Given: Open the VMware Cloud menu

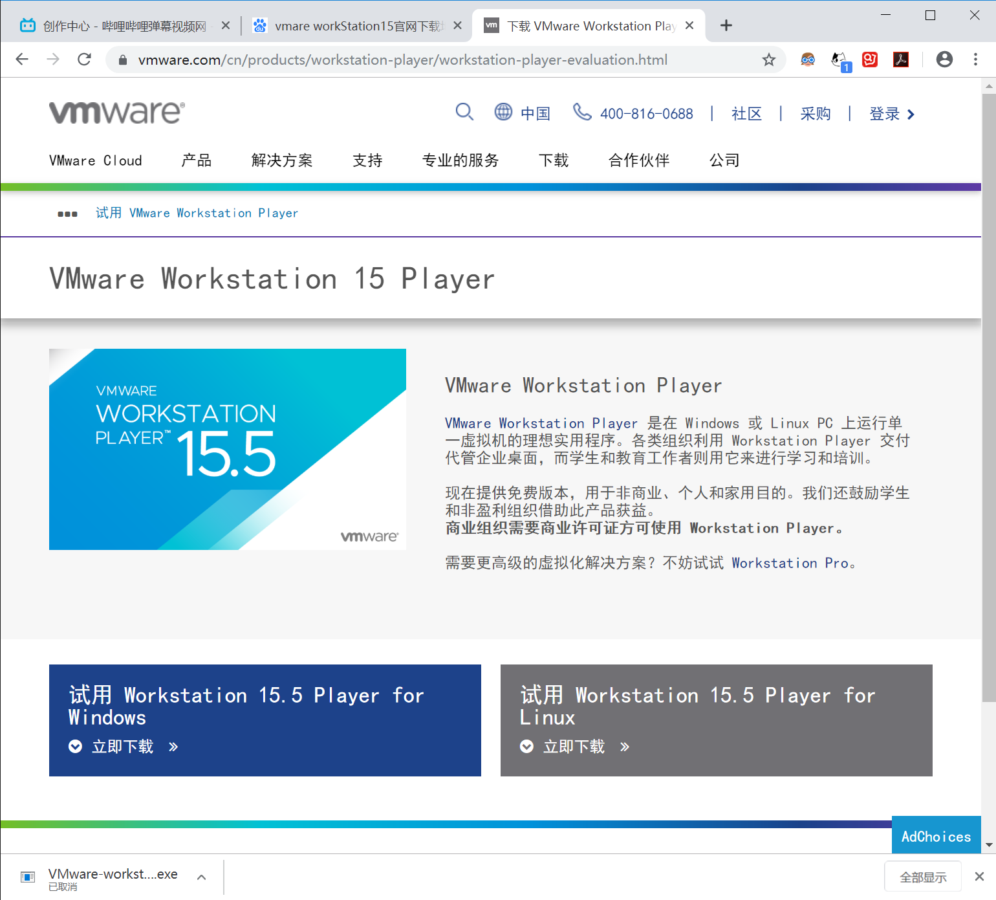Looking at the screenshot, I should point(96,160).
